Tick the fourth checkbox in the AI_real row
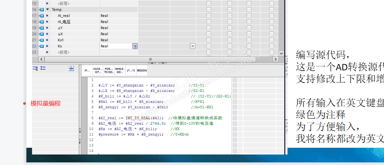The width and height of the screenshot is (384, 165). click(x=271, y=16)
